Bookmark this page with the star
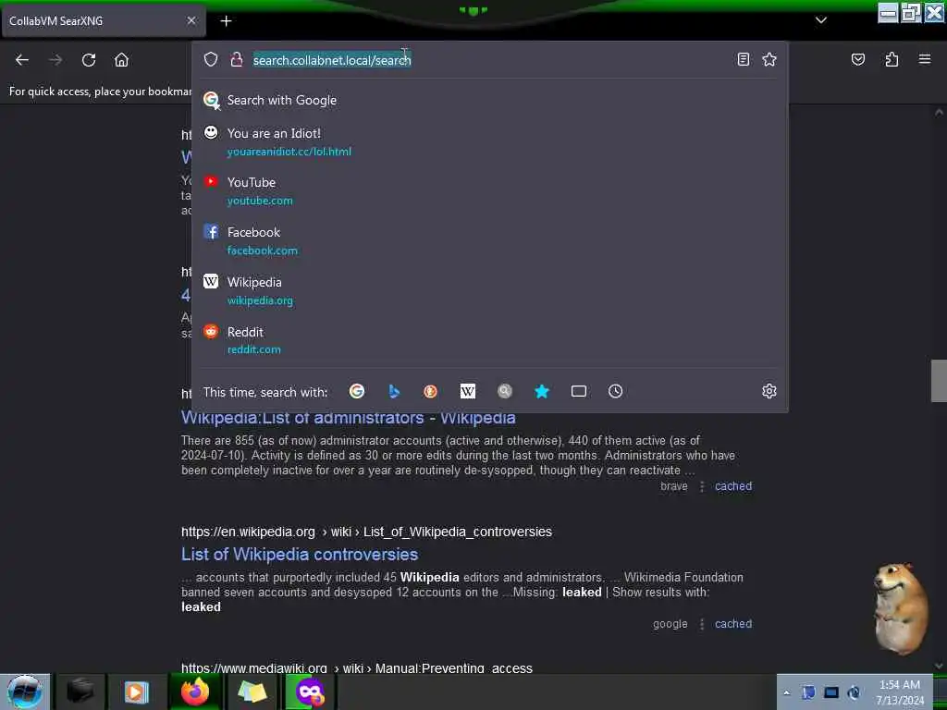947x710 pixels. (x=769, y=59)
